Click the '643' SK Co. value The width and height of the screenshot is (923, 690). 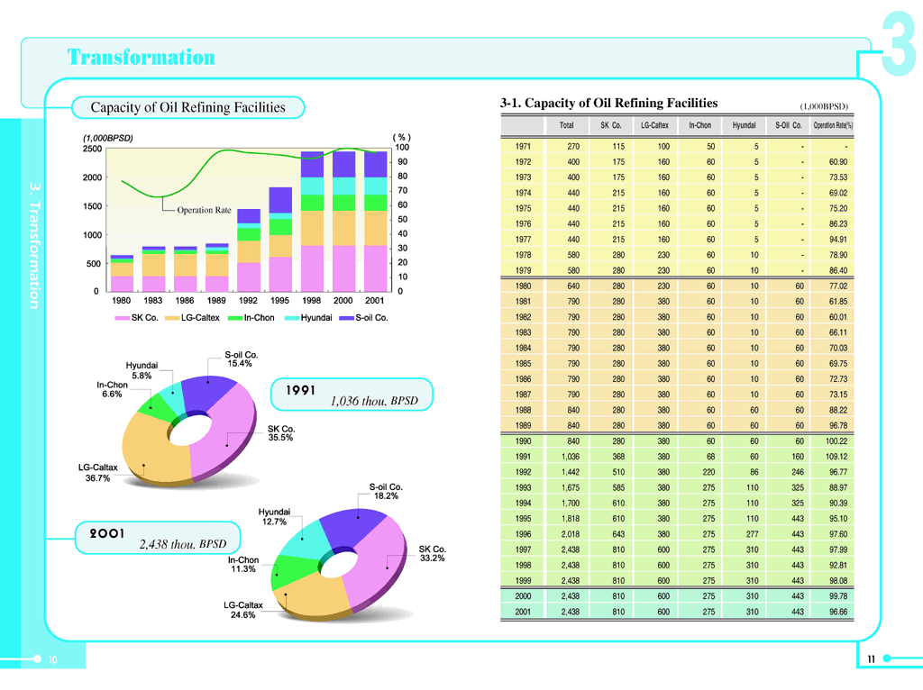(618, 534)
